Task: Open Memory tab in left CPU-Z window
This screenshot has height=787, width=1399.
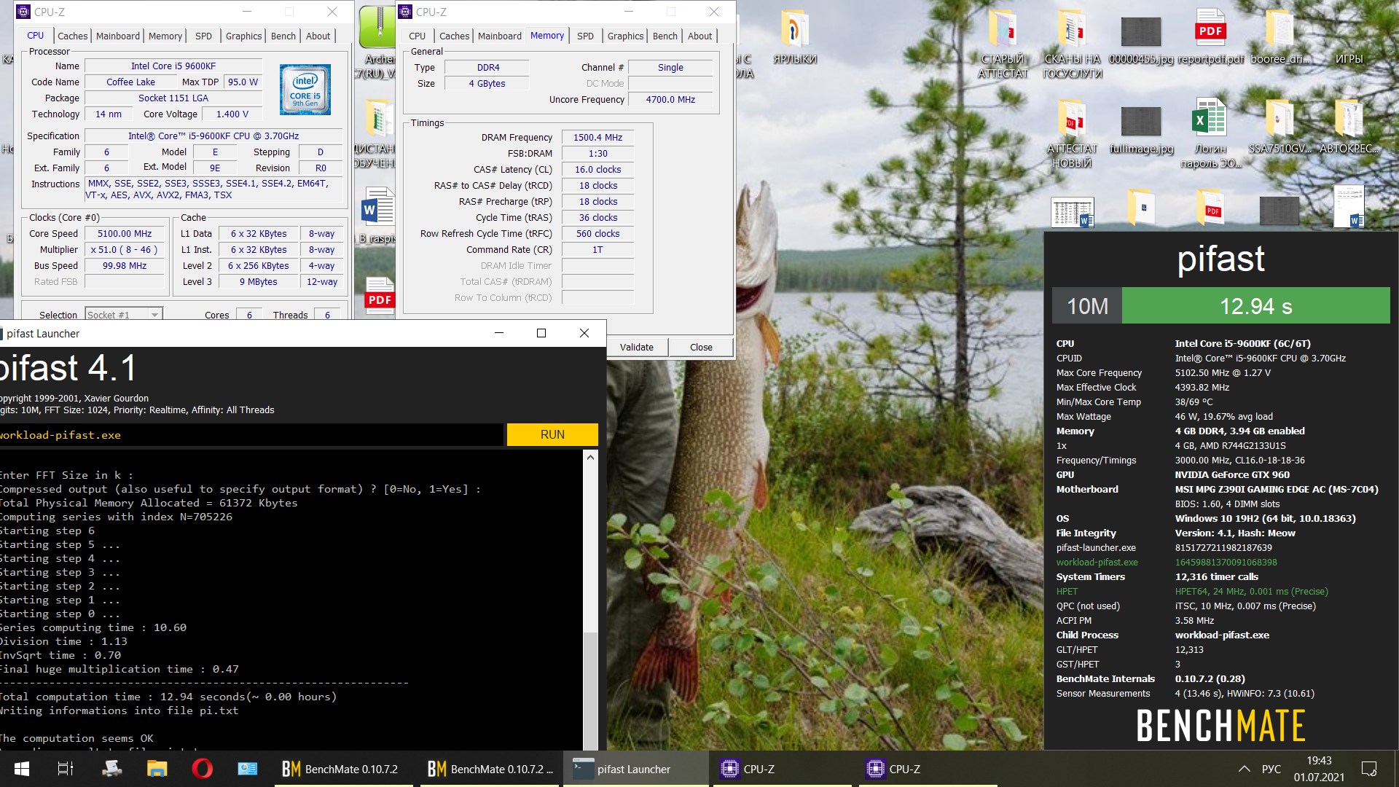Action: tap(165, 36)
